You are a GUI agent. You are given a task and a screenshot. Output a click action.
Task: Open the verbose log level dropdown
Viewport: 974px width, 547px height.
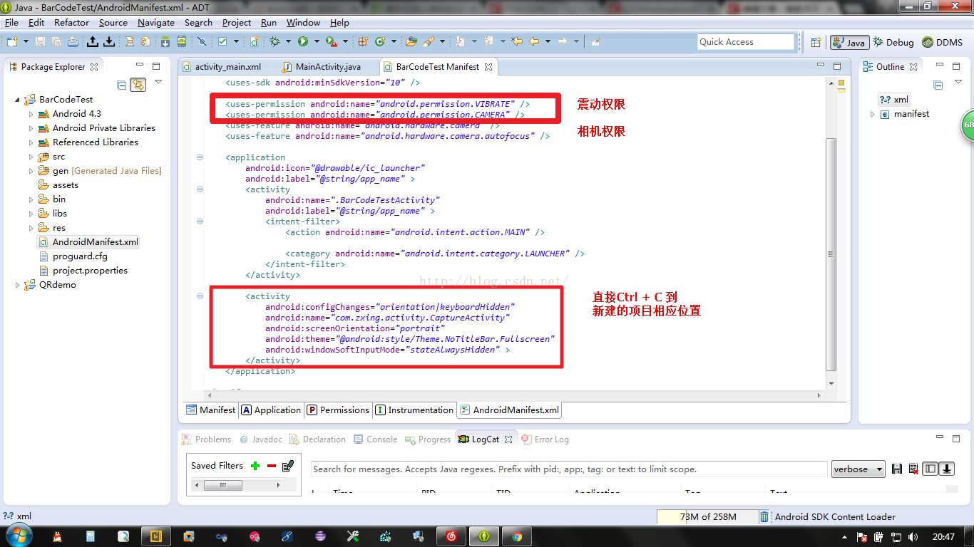click(x=858, y=469)
